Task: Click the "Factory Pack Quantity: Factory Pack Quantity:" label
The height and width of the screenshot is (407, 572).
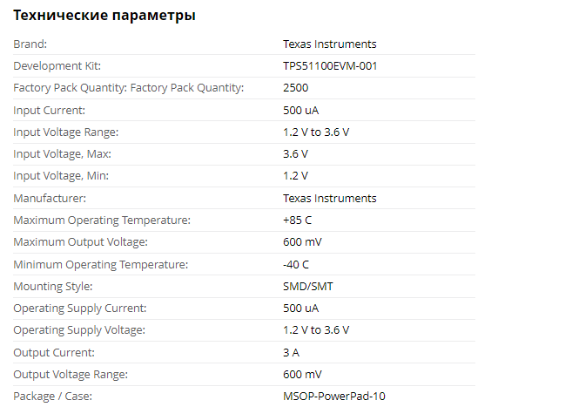Action: click(128, 88)
